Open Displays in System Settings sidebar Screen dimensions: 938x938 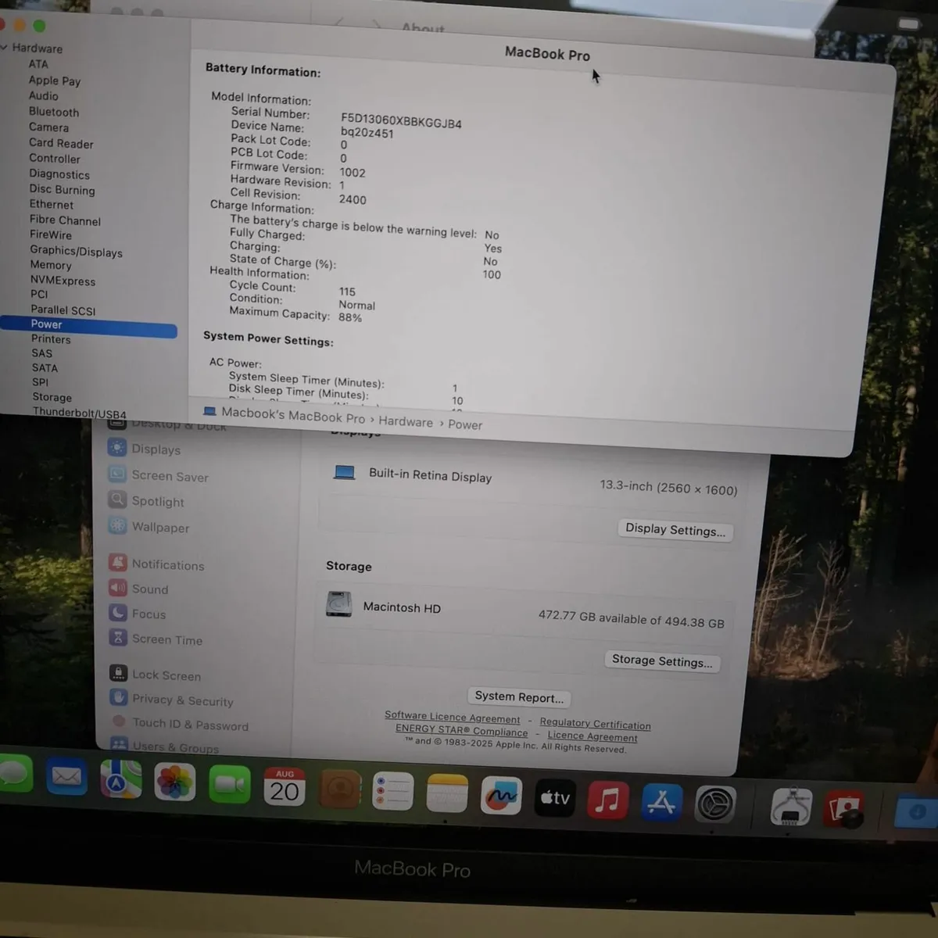(x=145, y=449)
